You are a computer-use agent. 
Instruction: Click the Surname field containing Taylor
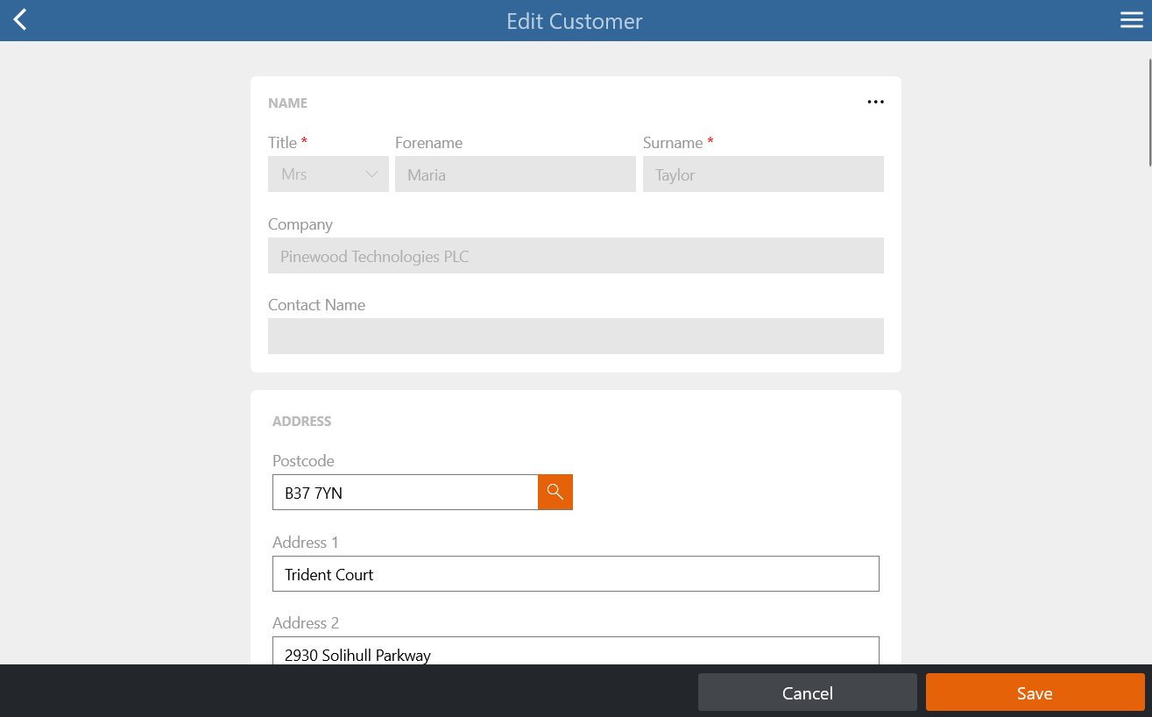click(x=763, y=174)
